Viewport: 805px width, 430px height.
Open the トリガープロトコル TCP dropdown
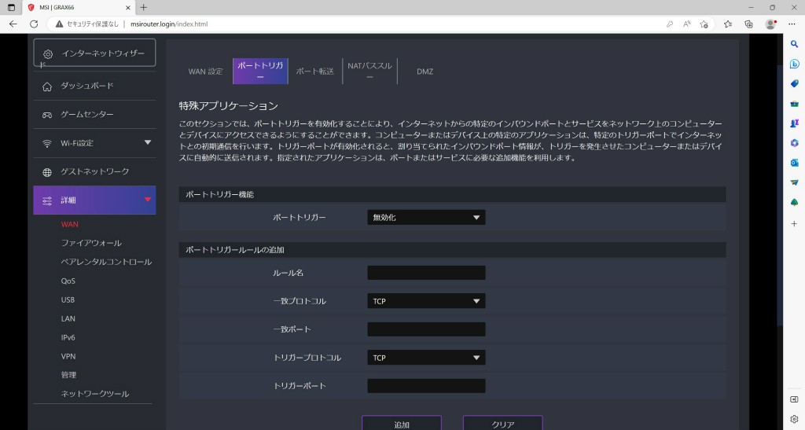click(426, 358)
